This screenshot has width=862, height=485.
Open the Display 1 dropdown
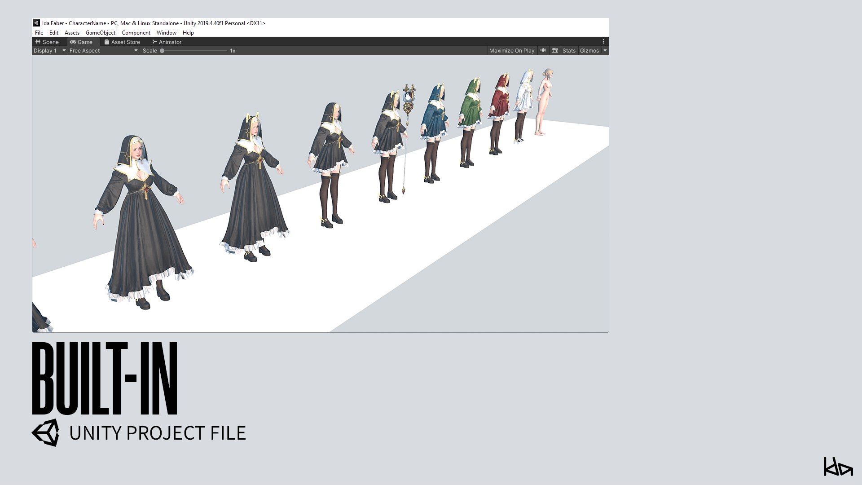coord(49,51)
